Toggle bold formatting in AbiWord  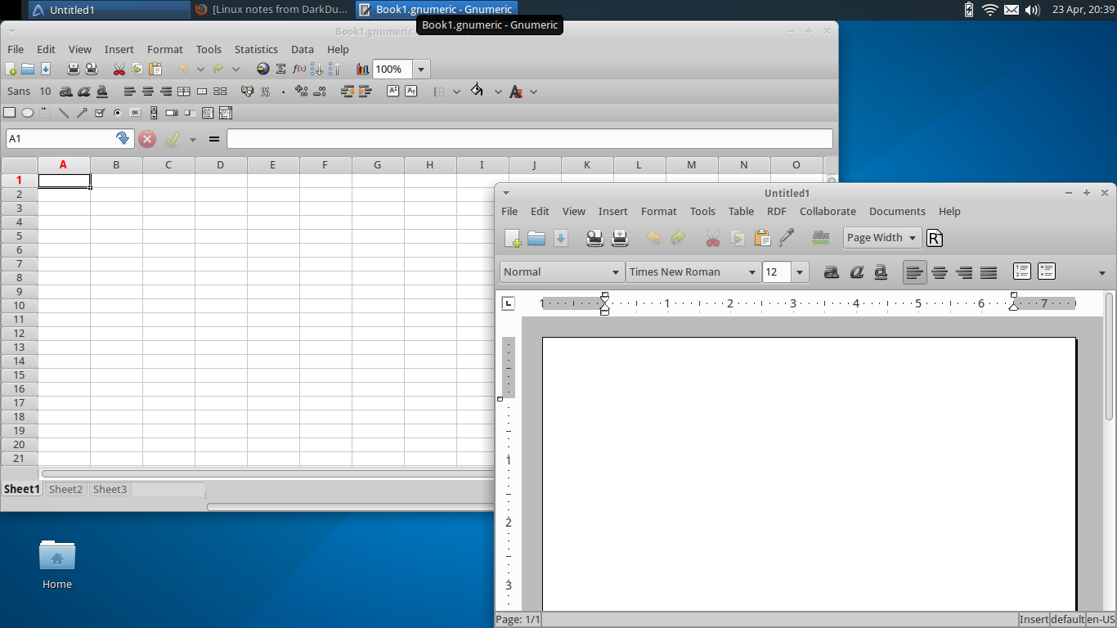click(x=832, y=272)
